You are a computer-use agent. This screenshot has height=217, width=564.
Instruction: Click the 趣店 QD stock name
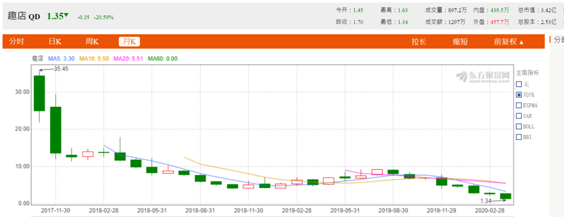click(23, 16)
